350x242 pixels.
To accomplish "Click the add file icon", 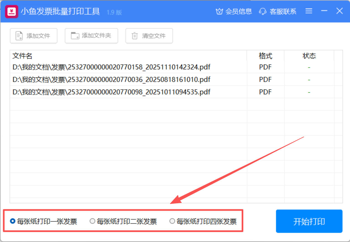I will click(19, 36).
